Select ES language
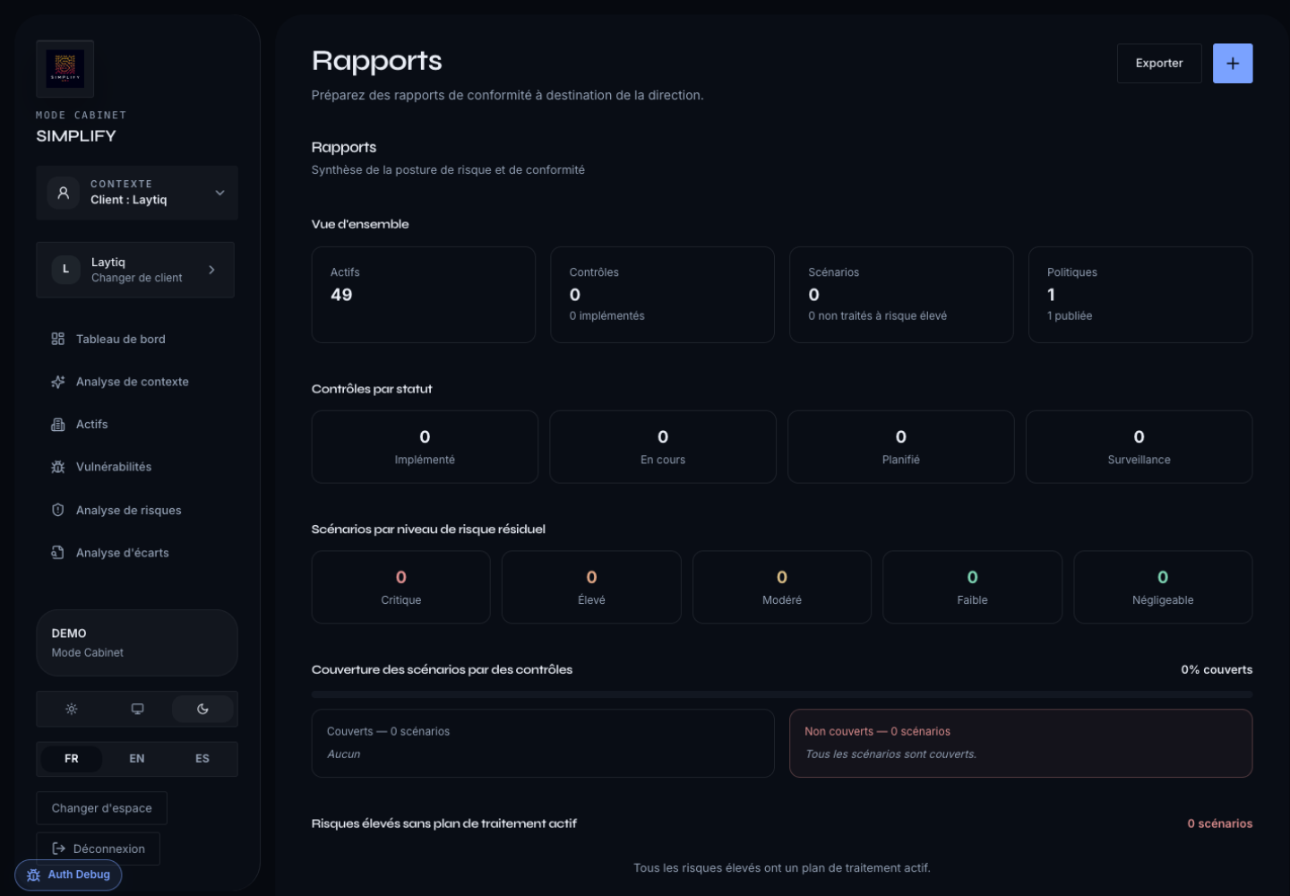1290x896 pixels. coord(202,759)
